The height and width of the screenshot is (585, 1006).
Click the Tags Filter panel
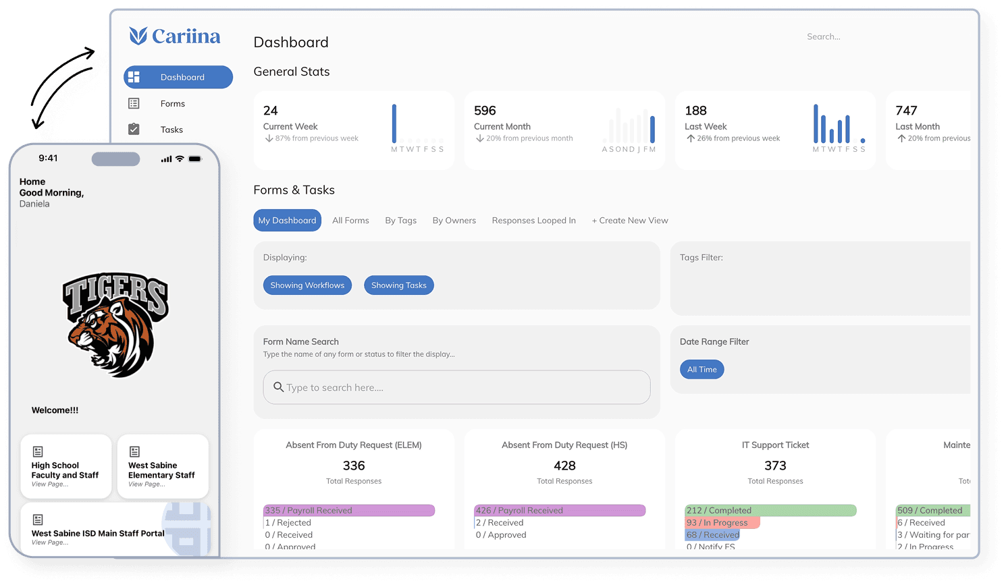(x=820, y=279)
